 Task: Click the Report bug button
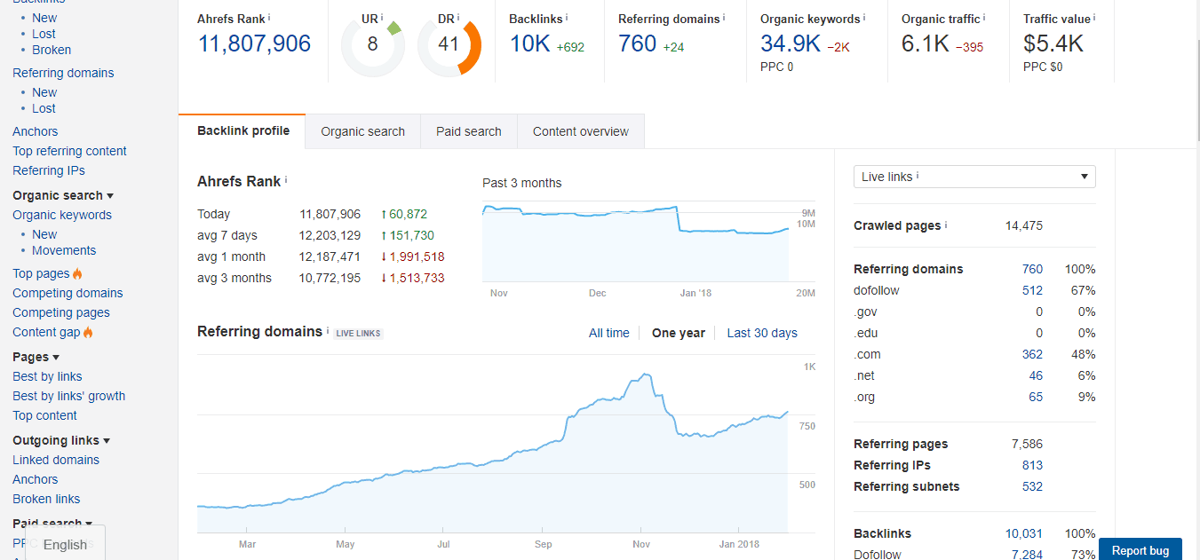[x=1140, y=550]
